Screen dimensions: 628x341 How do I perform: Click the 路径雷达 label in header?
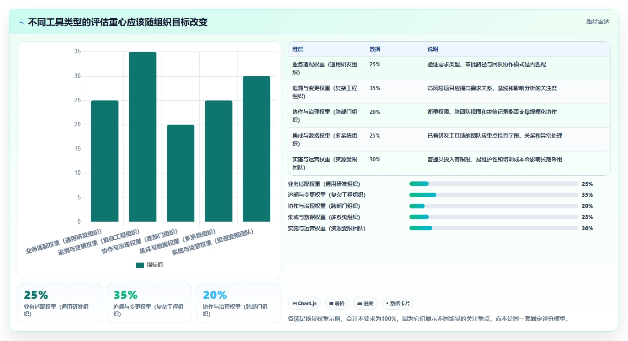597,22
